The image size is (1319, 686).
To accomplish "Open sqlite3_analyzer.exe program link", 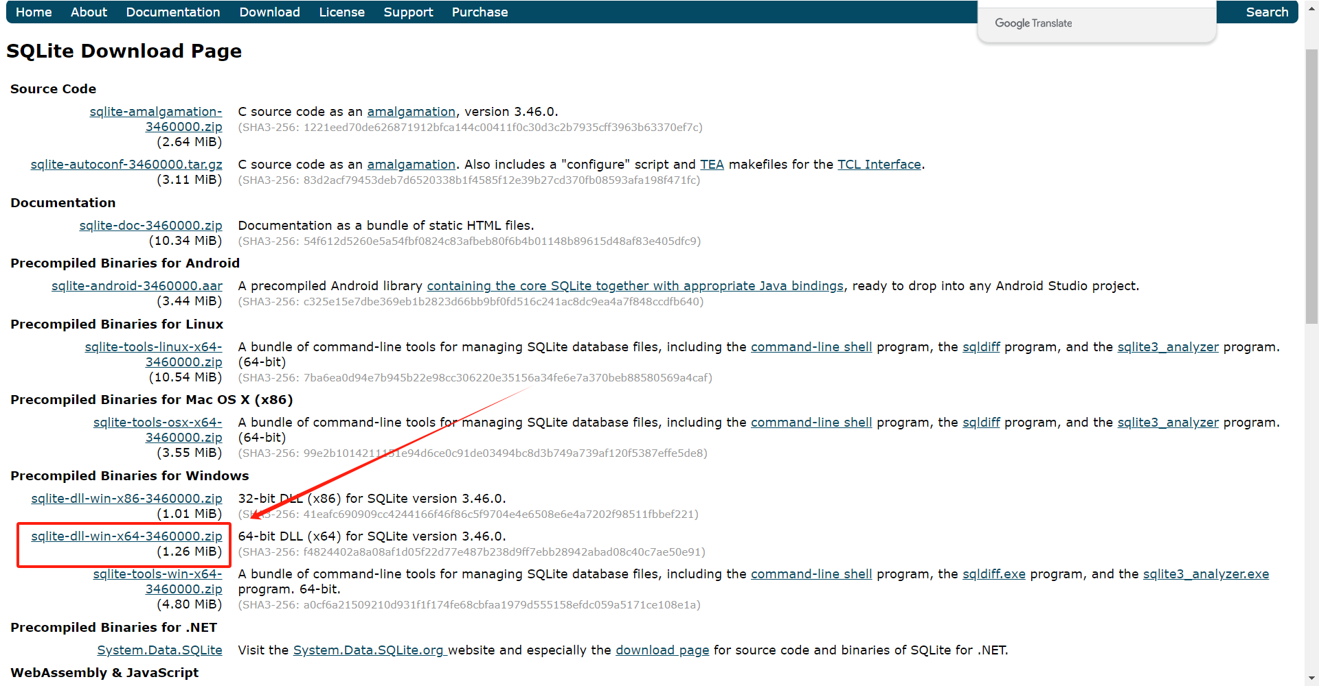I will click(1206, 574).
